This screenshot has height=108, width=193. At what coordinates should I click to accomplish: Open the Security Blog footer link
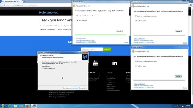(111, 78)
